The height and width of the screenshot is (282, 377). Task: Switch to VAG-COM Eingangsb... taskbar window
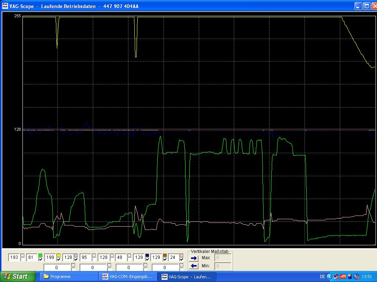pos(127,276)
